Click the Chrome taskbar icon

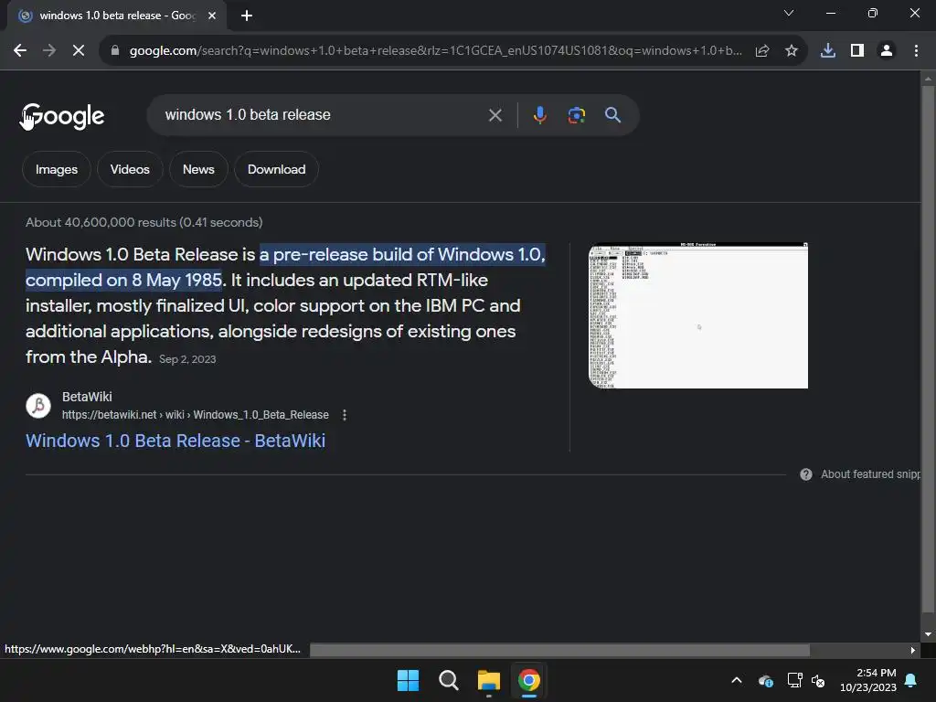click(x=528, y=680)
